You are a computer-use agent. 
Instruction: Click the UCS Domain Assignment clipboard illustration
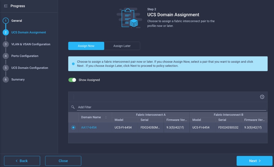pyautogui.click(x=130, y=18)
